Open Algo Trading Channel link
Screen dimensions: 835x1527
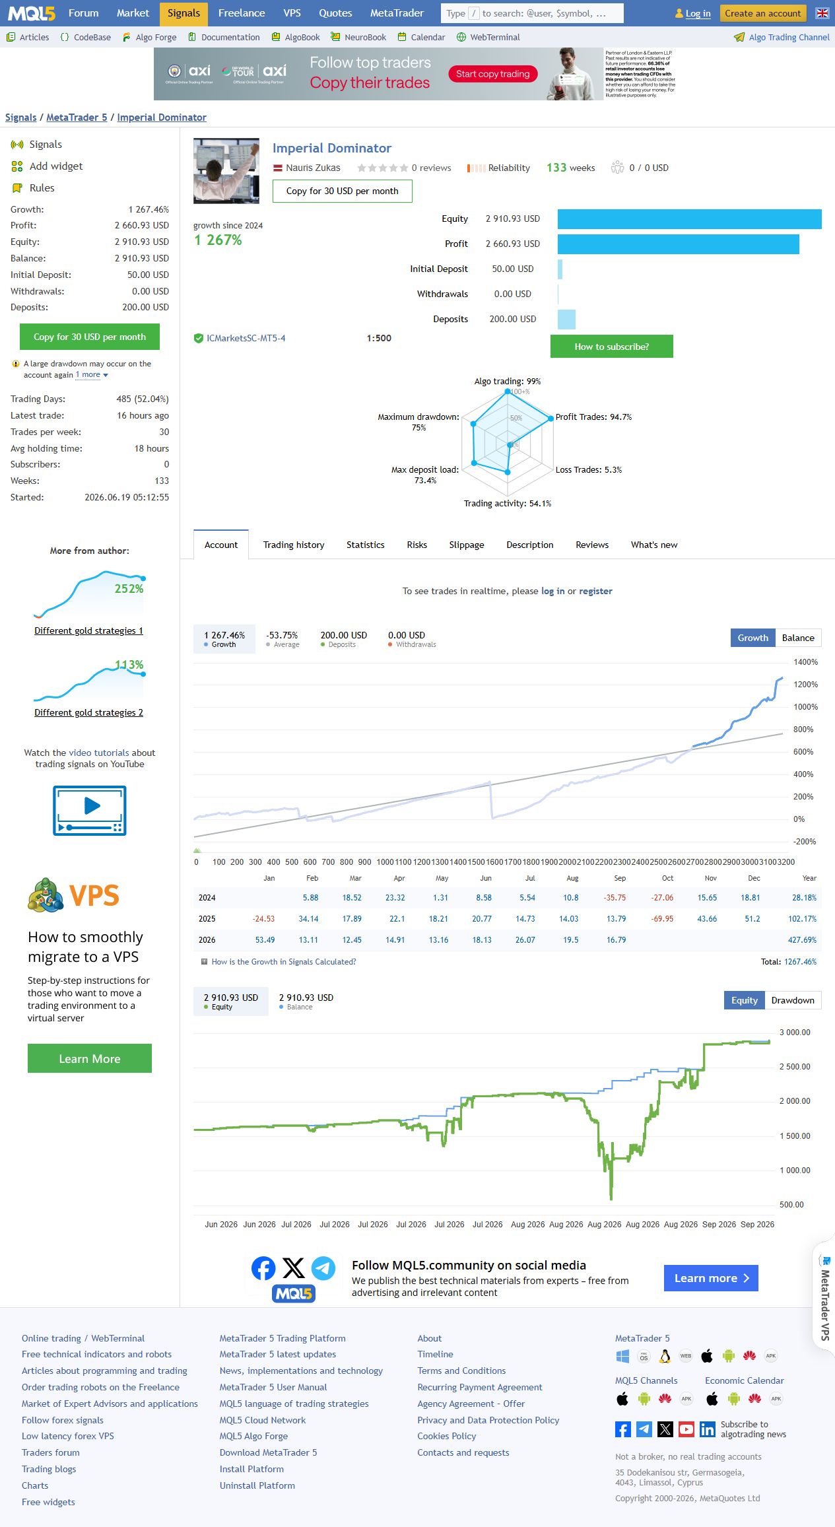click(x=782, y=38)
